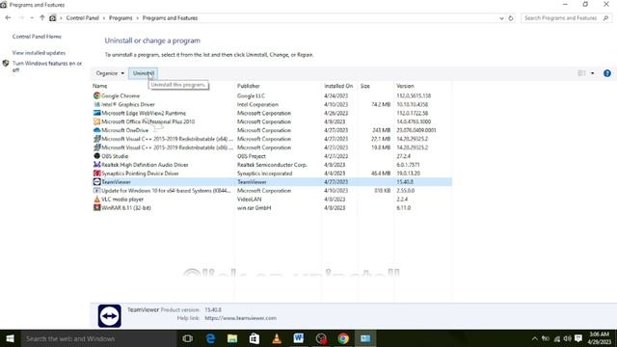Click the Visual C++ Redistributable (x86) icon

(x=96, y=147)
